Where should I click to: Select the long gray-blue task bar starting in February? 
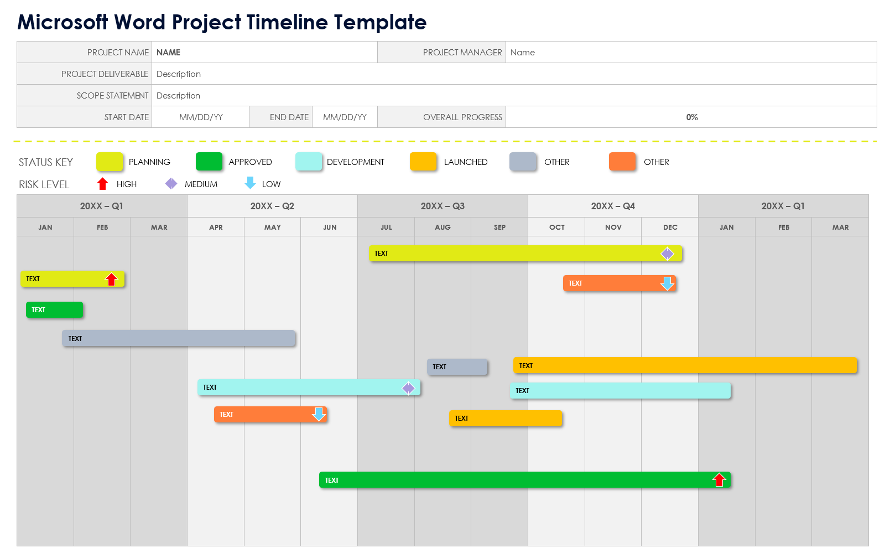(179, 338)
